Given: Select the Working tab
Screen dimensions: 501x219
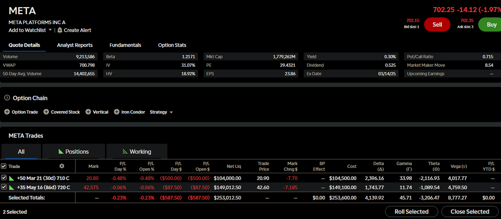Looking at the screenshot, I should 137,152.
